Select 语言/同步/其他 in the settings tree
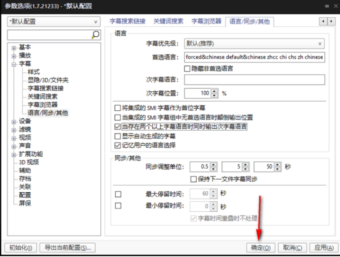This screenshot has width=340, height=257. click(x=48, y=113)
